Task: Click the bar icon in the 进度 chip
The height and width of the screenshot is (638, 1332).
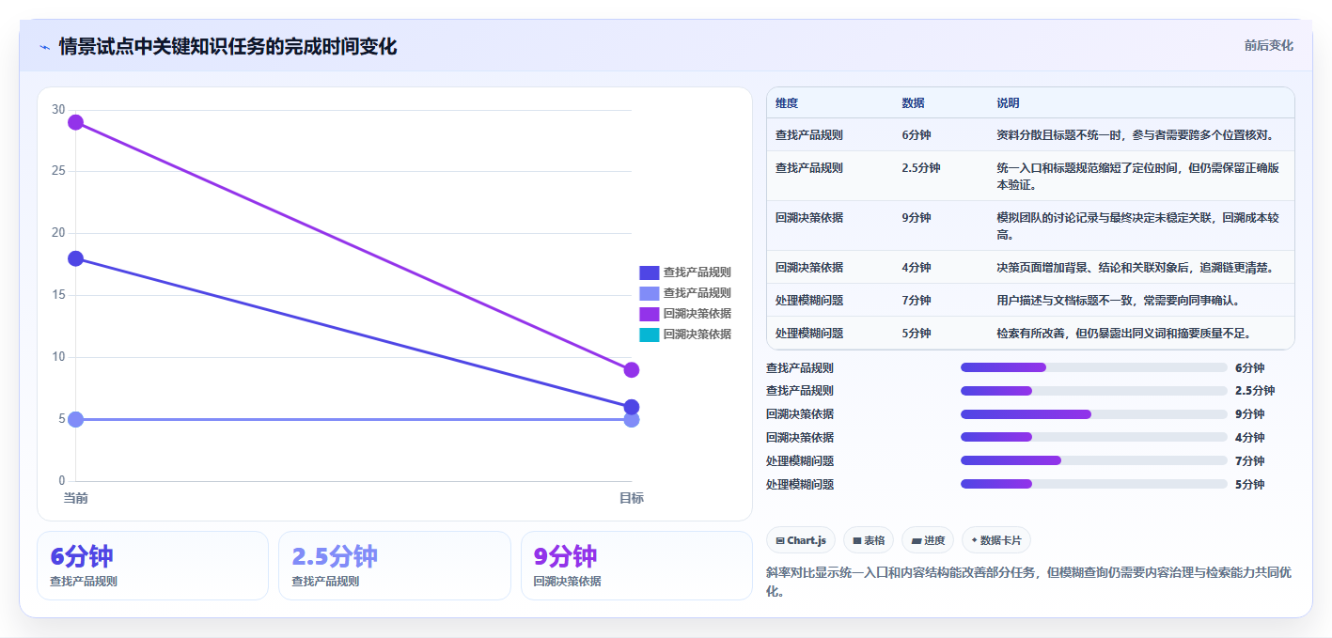Action: click(916, 540)
